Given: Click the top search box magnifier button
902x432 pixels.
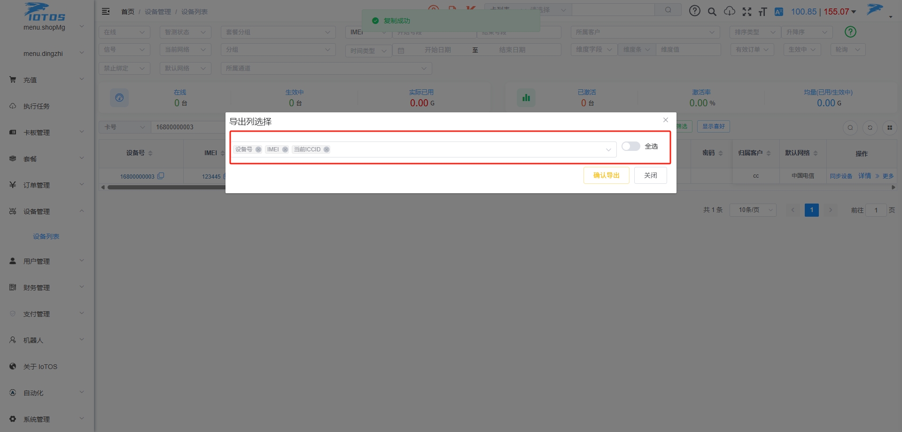Looking at the screenshot, I should (x=668, y=10).
